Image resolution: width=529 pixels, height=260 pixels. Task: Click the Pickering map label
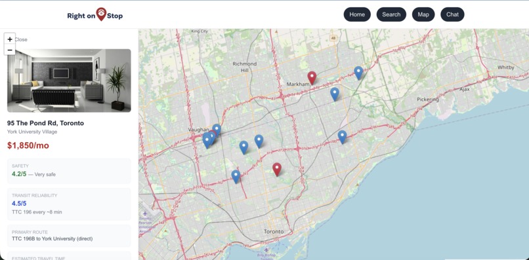coord(428,100)
